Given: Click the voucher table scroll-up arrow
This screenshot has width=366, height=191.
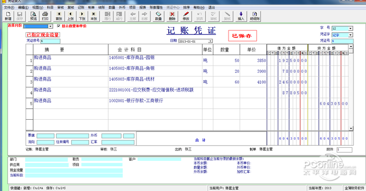Looking at the screenshot, I should pos(351,46).
